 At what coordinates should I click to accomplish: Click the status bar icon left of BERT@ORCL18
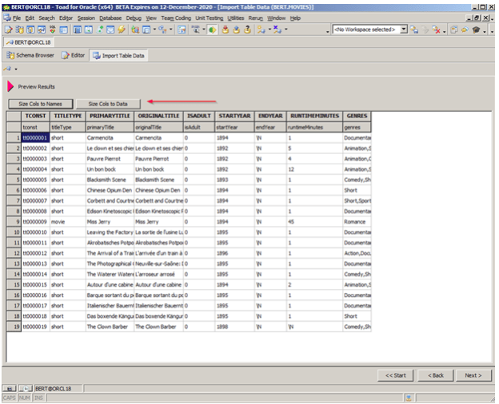pyautogui.click(x=26, y=388)
